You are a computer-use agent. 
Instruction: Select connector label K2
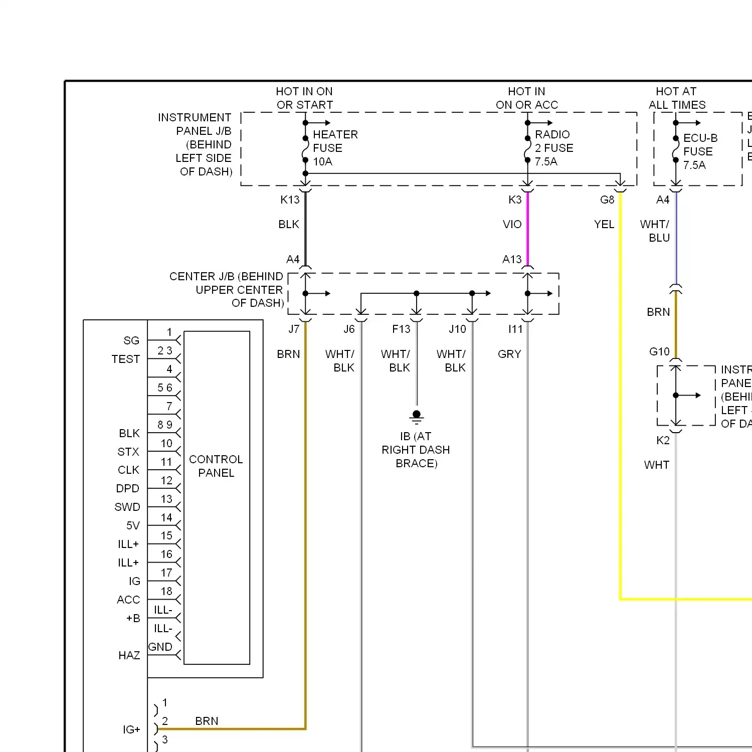(663, 440)
